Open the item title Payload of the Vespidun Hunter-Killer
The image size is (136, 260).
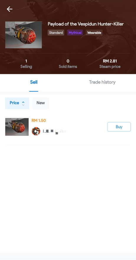pos(86,24)
